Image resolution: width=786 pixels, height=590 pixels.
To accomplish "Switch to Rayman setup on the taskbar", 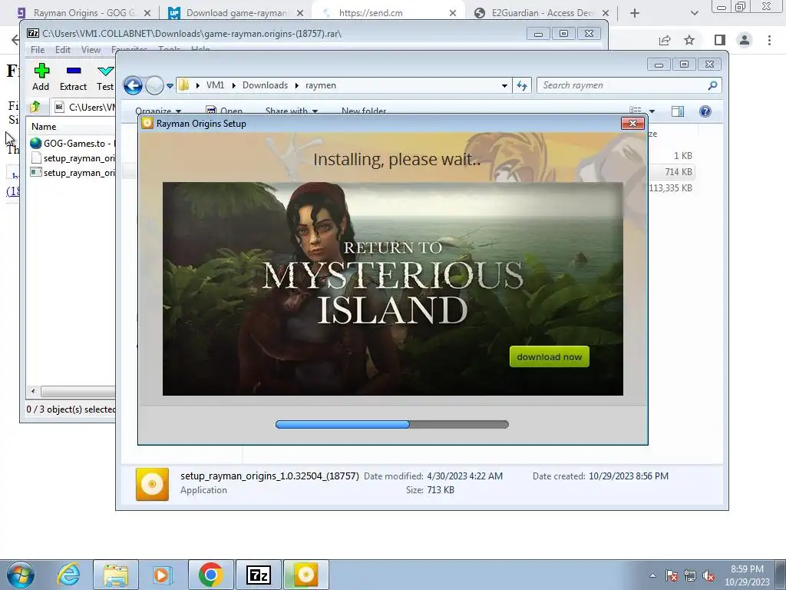I will point(305,575).
